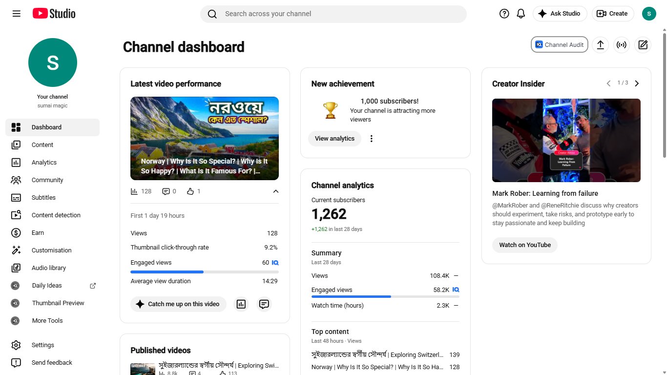Viewport: 667px width, 375px height.
Task: Click the Go live broadcast icon
Action: pos(622,45)
